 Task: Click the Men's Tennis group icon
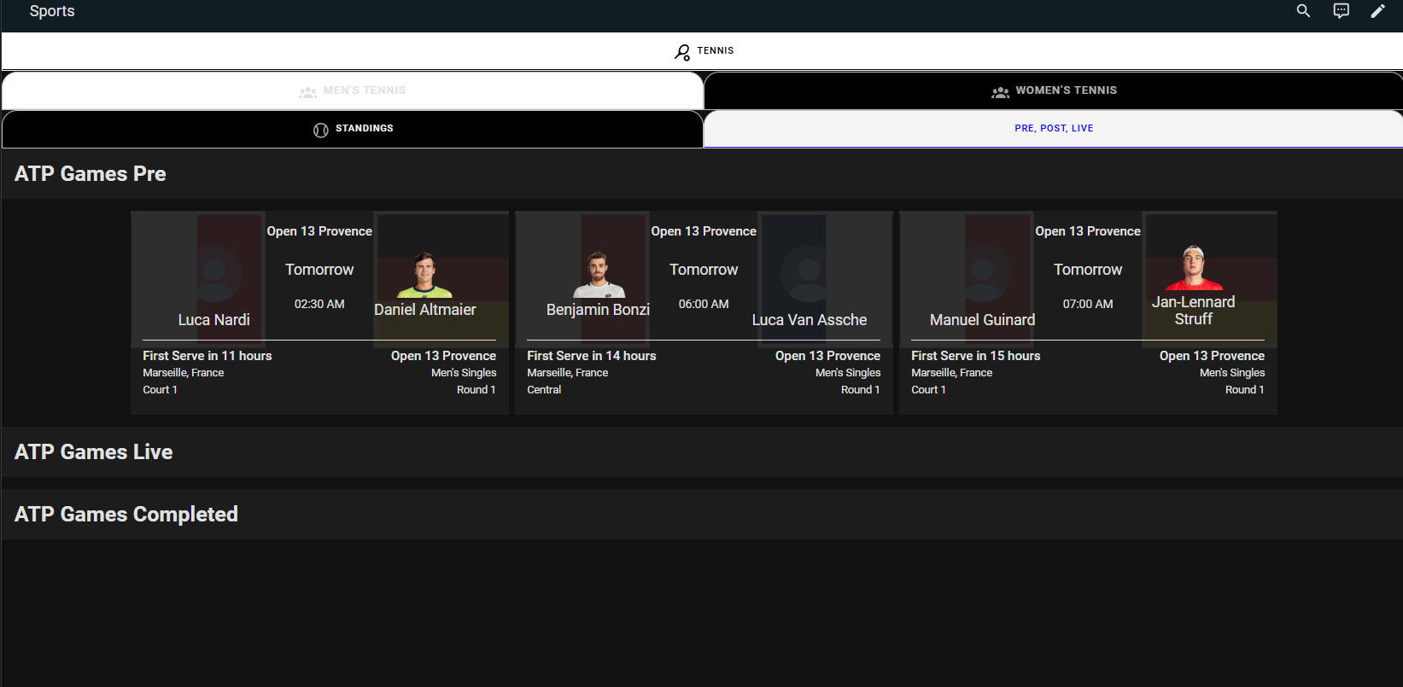307,91
